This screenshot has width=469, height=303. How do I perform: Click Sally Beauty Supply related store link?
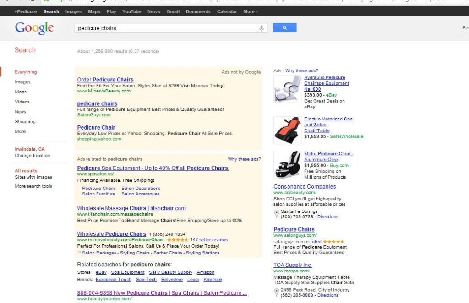[x=170, y=272]
